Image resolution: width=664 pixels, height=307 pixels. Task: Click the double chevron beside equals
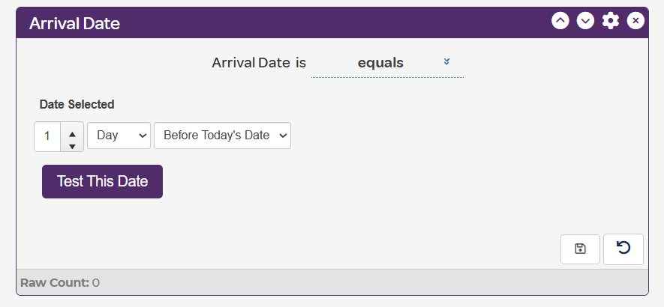coord(446,62)
